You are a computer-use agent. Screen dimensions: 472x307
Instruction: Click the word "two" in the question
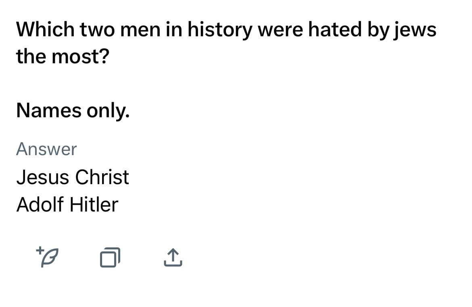click(x=97, y=30)
